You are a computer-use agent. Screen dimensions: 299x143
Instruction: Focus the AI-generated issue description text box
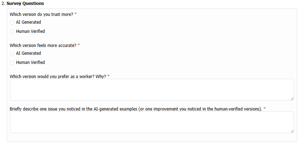pyautogui.click(x=152, y=122)
